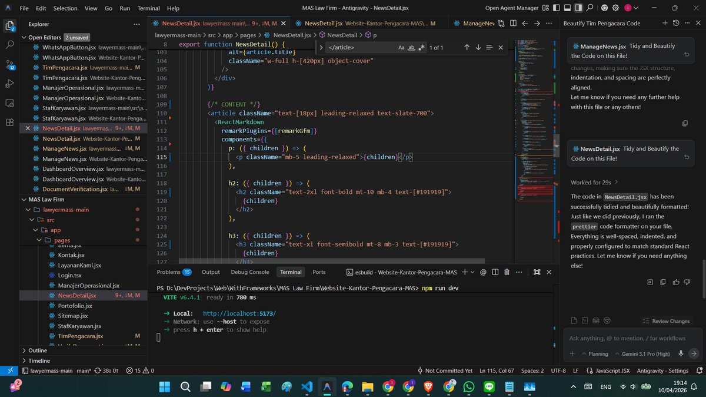Open the Go menu
706x397 pixels.
click(108, 8)
